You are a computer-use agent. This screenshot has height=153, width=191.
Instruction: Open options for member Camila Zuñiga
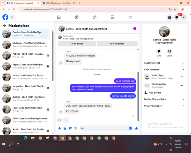point(182,85)
